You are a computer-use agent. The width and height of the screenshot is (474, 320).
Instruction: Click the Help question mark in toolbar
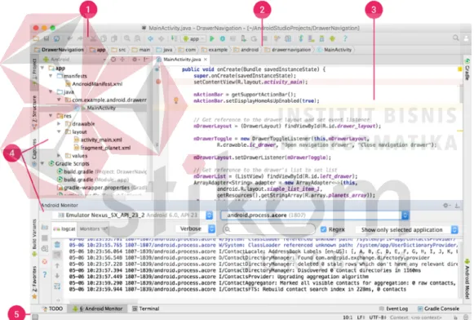(x=345, y=38)
